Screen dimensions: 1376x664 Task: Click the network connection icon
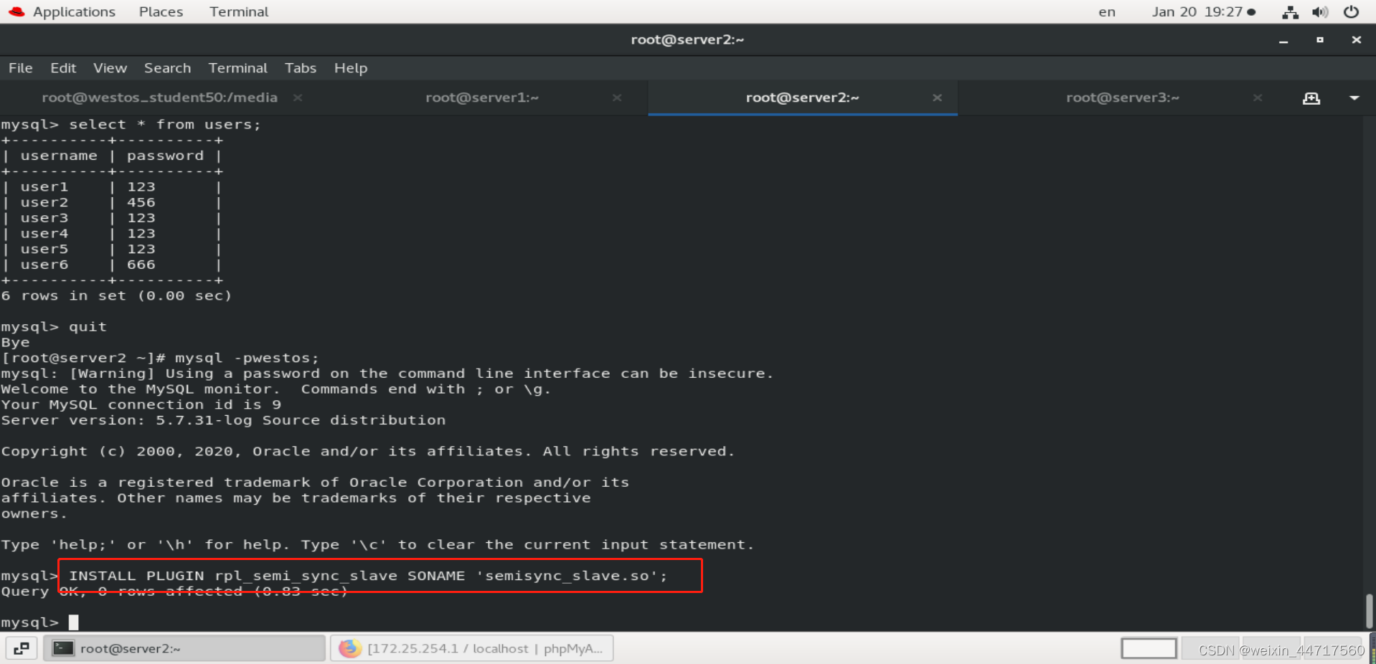[x=1291, y=11]
